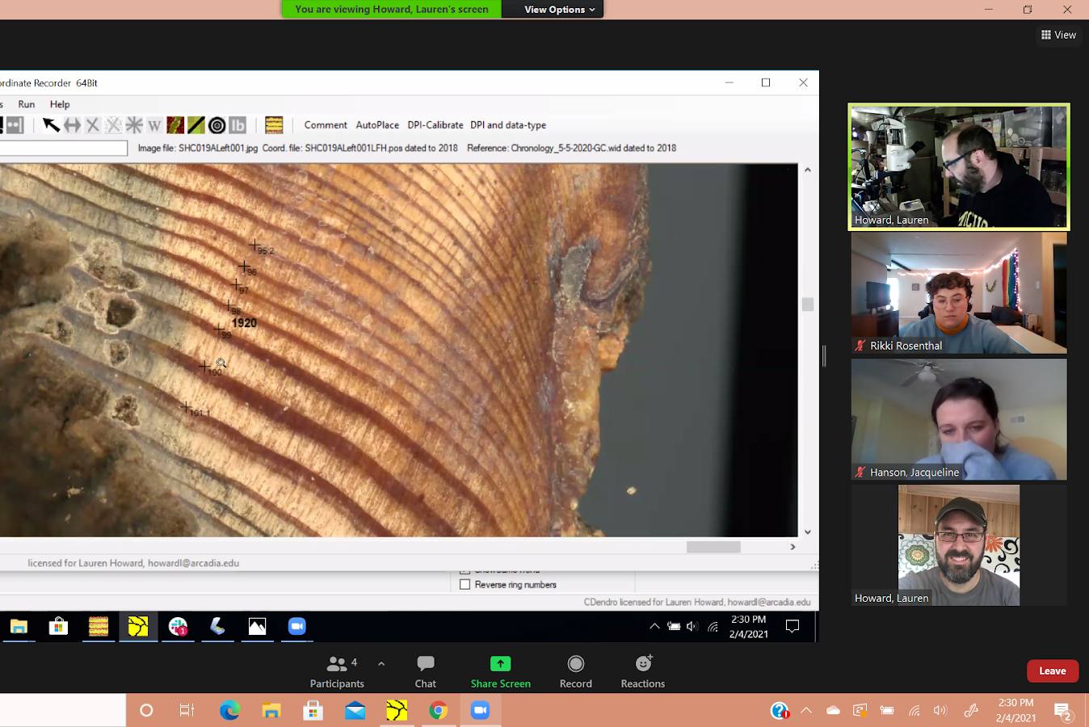Click CDendro stripes icon in the shared taskbar
1089x727 pixels.
99,626
